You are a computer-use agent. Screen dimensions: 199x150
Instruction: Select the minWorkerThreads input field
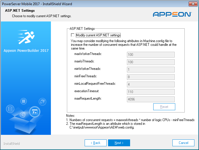tap(151, 70)
